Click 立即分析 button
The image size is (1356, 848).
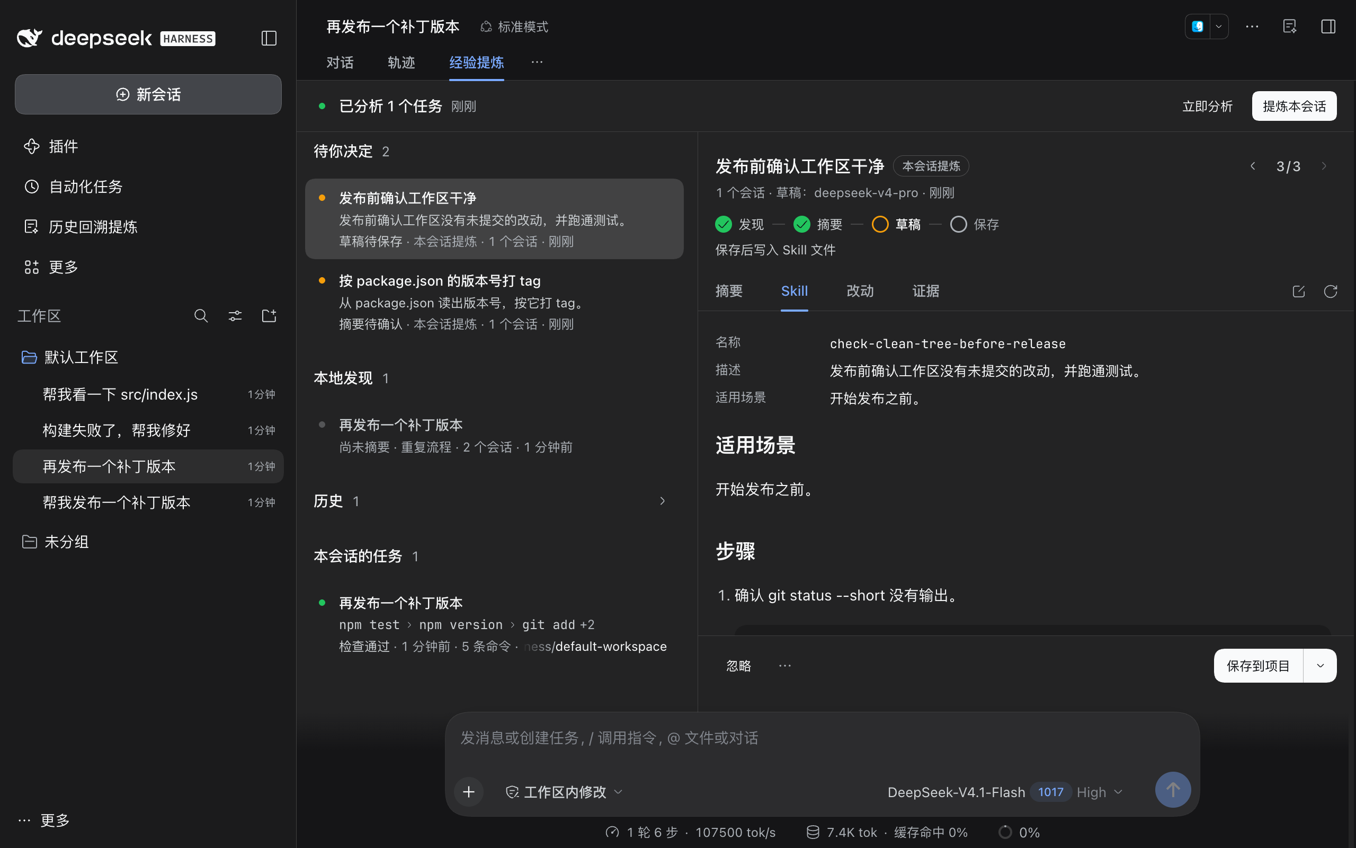coord(1207,106)
